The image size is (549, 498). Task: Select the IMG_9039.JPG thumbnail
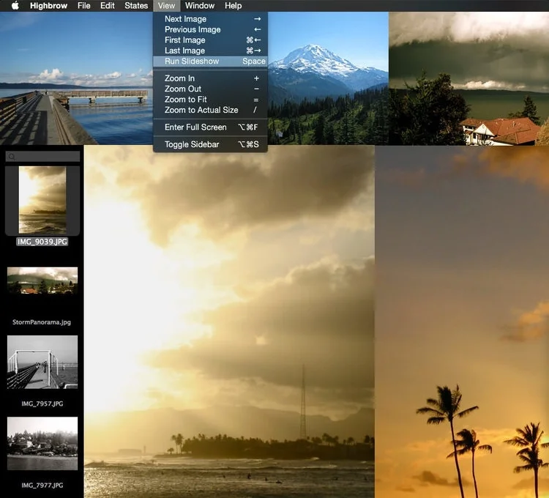pyautogui.click(x=42, y=200)
